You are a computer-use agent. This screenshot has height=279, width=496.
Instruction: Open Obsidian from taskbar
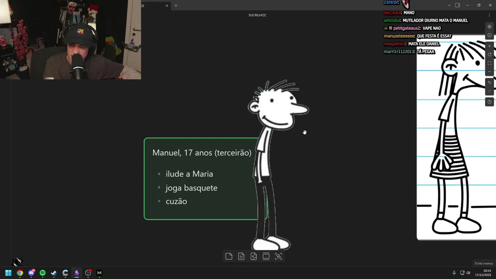tap(77, 273)
